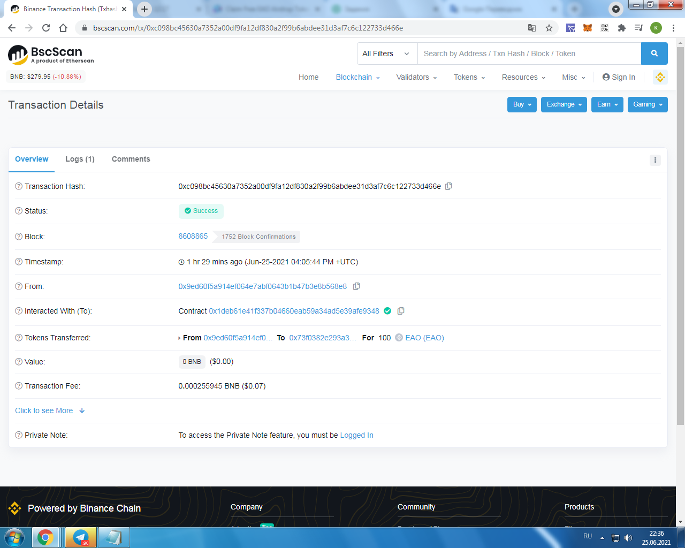Expand the Blockchain menu

(357, 77)
